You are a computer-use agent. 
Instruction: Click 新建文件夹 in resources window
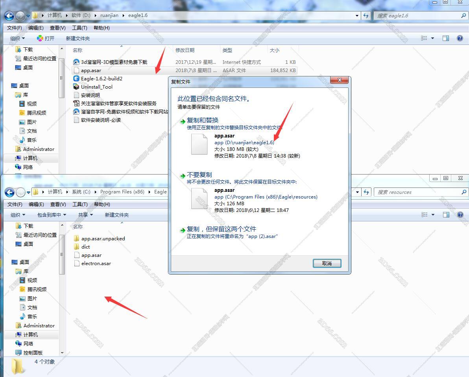(116, 215)
